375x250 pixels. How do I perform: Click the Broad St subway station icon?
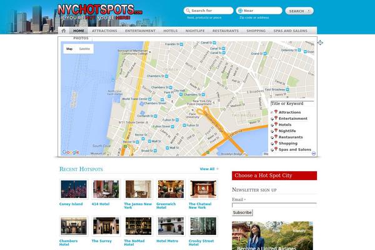pos(155,151)
